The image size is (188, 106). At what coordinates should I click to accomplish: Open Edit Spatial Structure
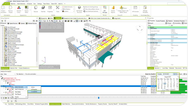(x=79, y=9)
